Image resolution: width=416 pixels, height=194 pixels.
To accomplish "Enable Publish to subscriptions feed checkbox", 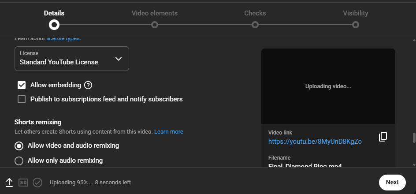I will click(22, 99).
